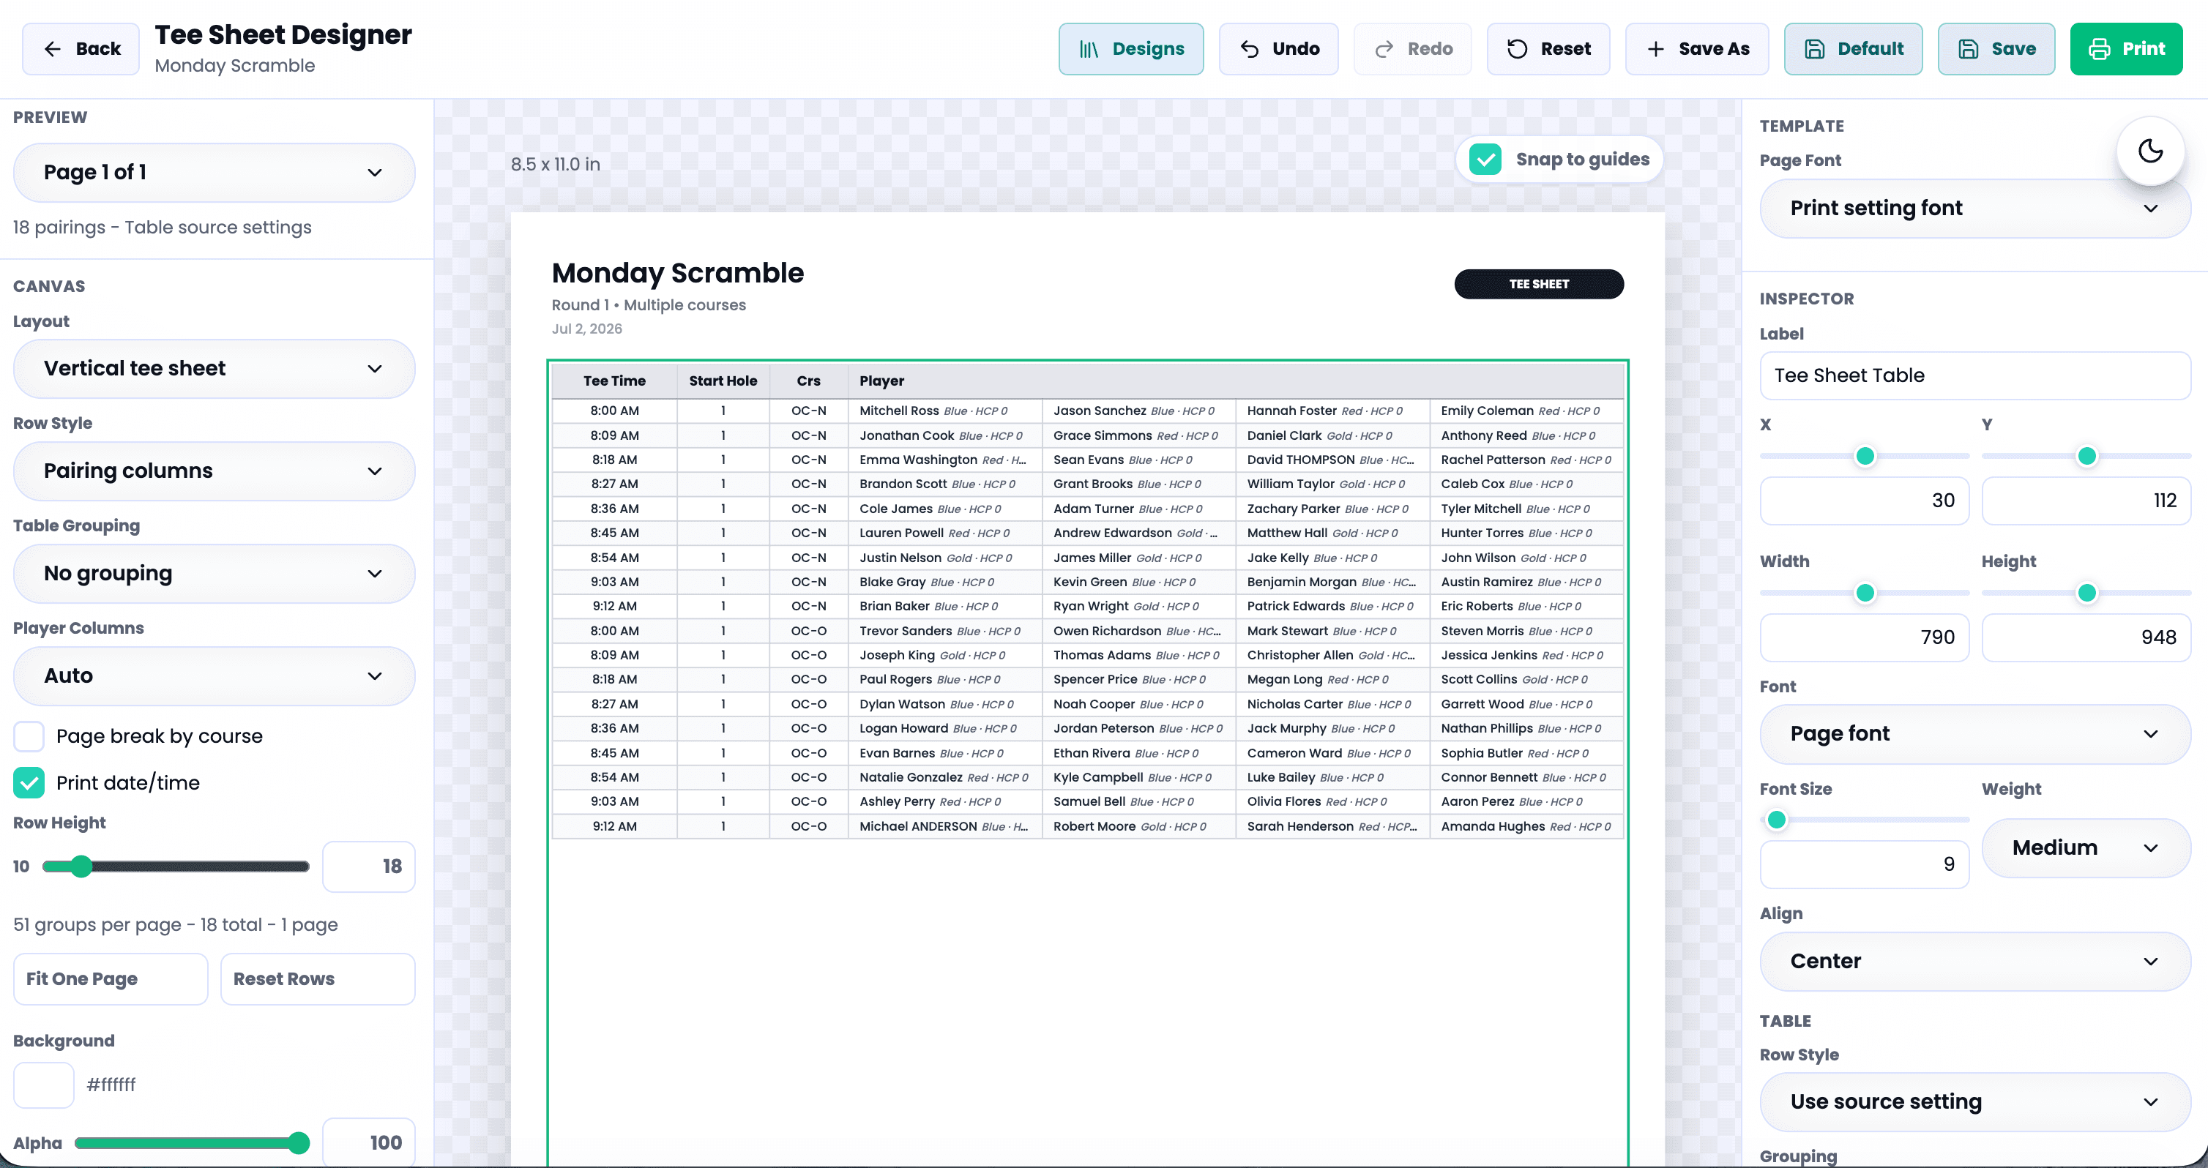Click the Hannah Foster player cell

click(1332, 411)
